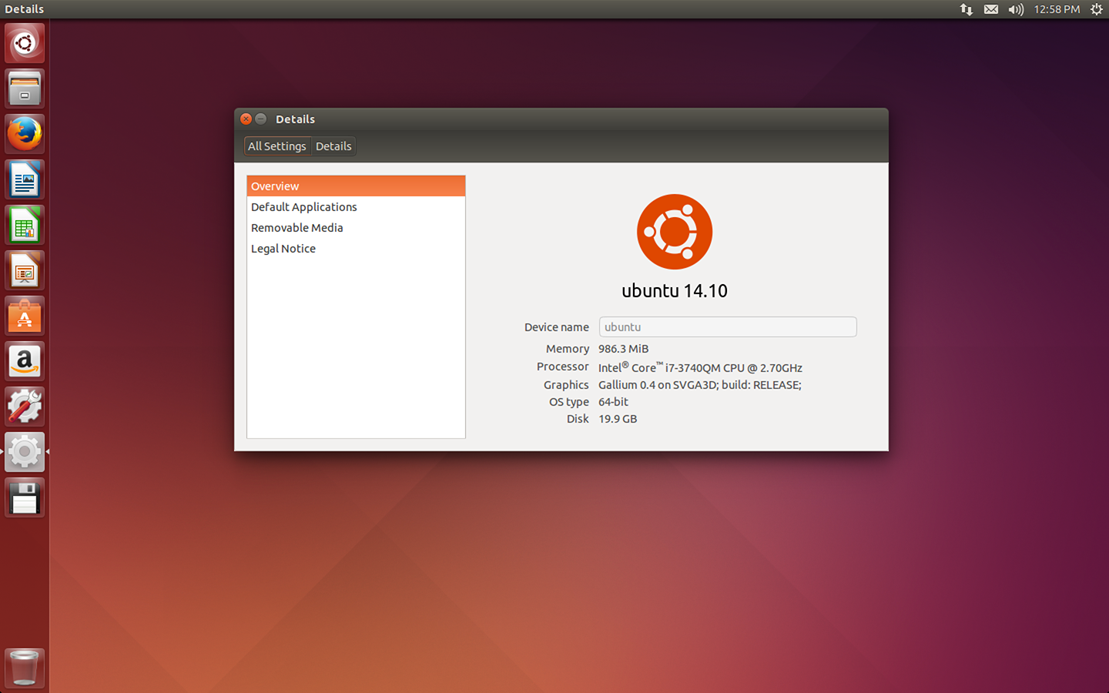Select Overview in the sidebar
Viewport: 1109px width, 693px height.
coord(356,186)
